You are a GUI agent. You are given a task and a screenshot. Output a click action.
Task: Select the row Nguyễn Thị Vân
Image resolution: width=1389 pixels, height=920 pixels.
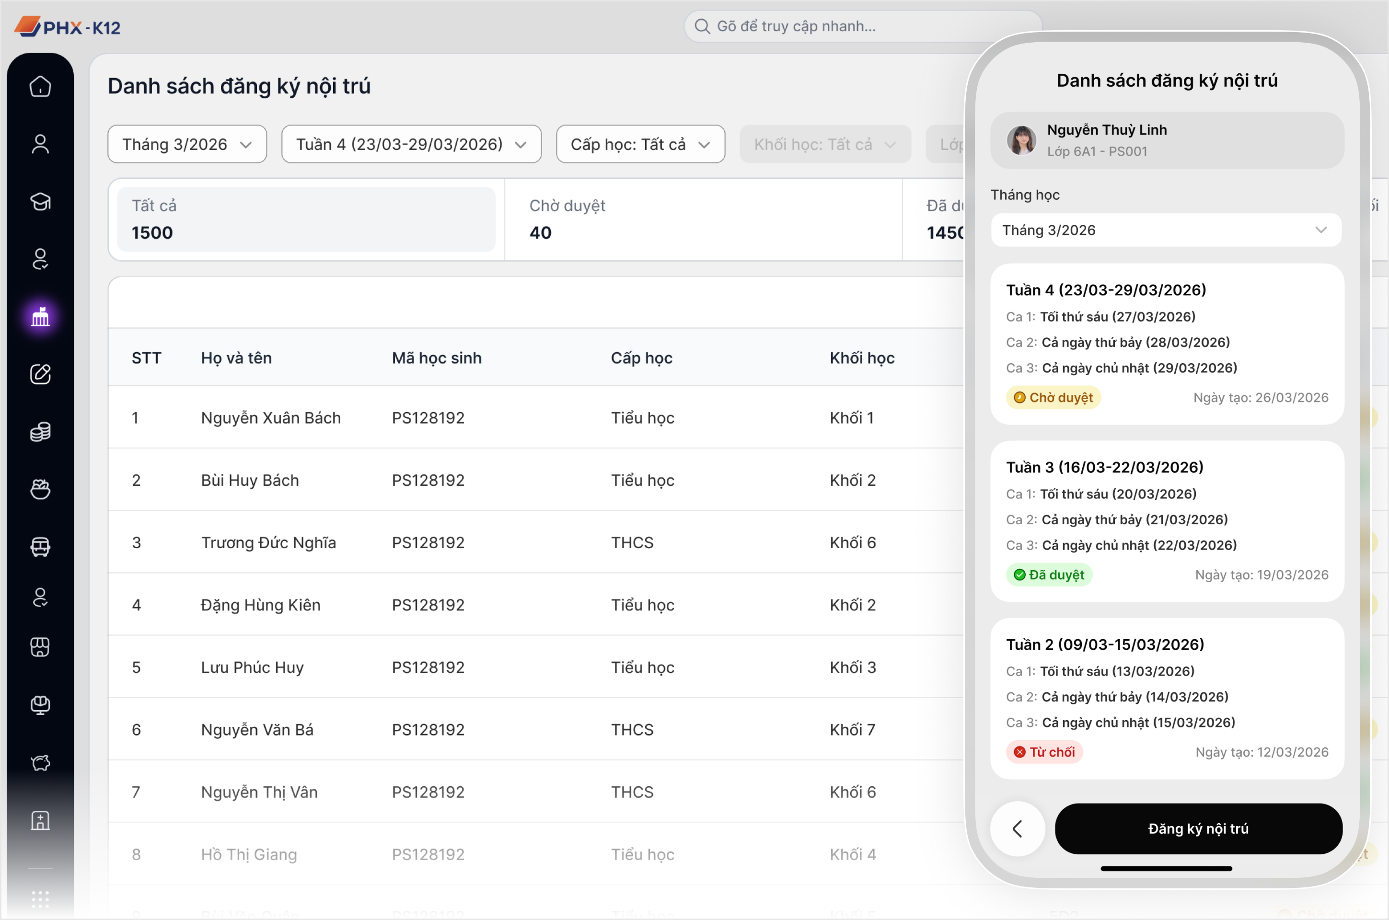pos(536,792)
